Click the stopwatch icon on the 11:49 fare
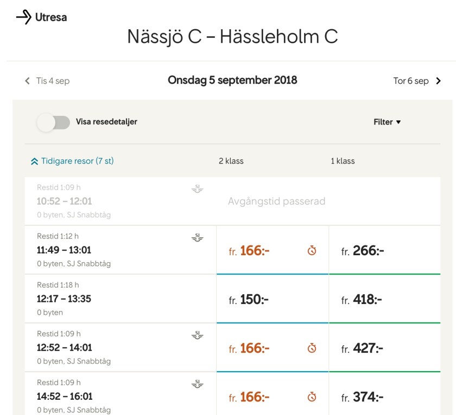 pyautogui.click(x=312, y=251)
